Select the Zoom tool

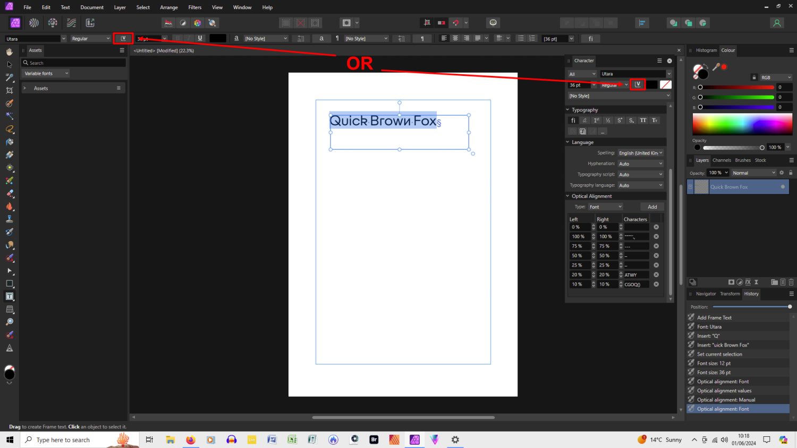pyautogui.click(x=10, y=322)
